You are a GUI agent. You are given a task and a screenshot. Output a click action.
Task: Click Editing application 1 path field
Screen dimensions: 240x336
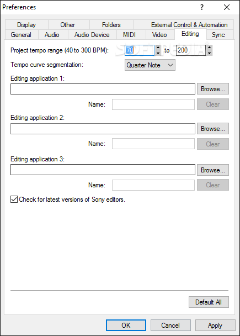(103, 89)
